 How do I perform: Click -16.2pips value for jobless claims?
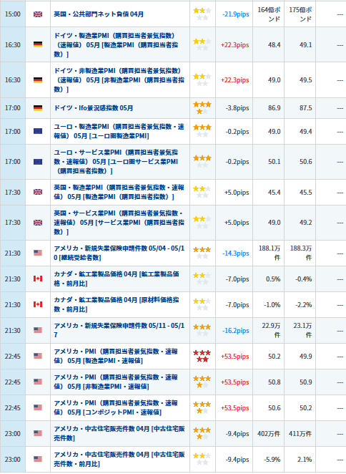coord(235,331)
